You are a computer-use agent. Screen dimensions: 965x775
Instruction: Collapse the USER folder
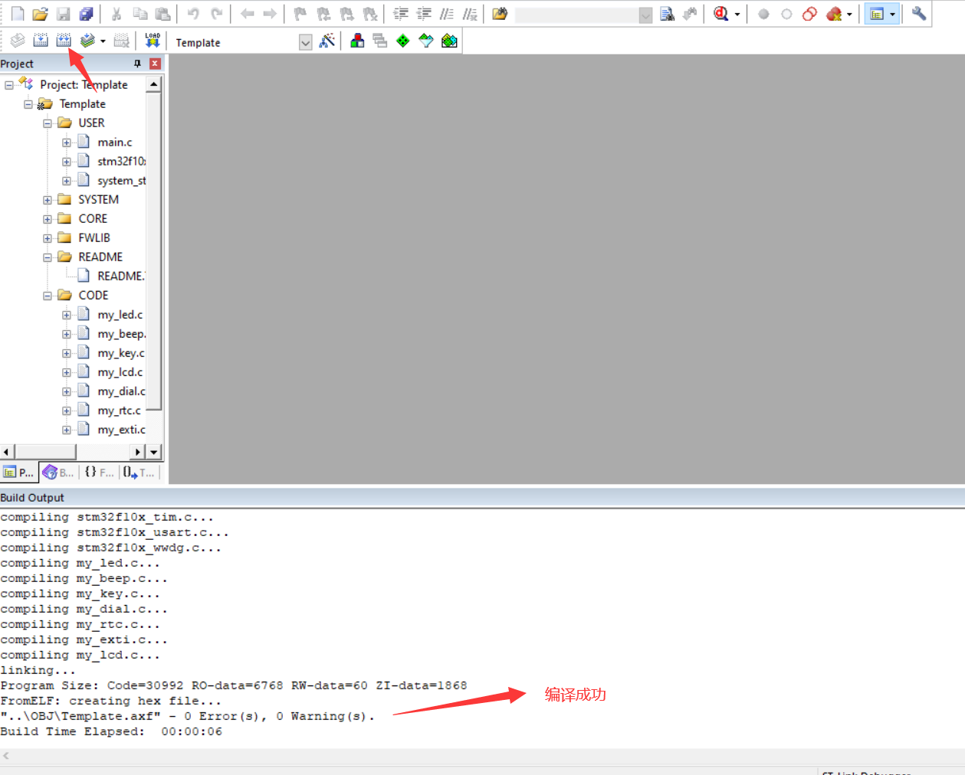click(x=48, y=123)
